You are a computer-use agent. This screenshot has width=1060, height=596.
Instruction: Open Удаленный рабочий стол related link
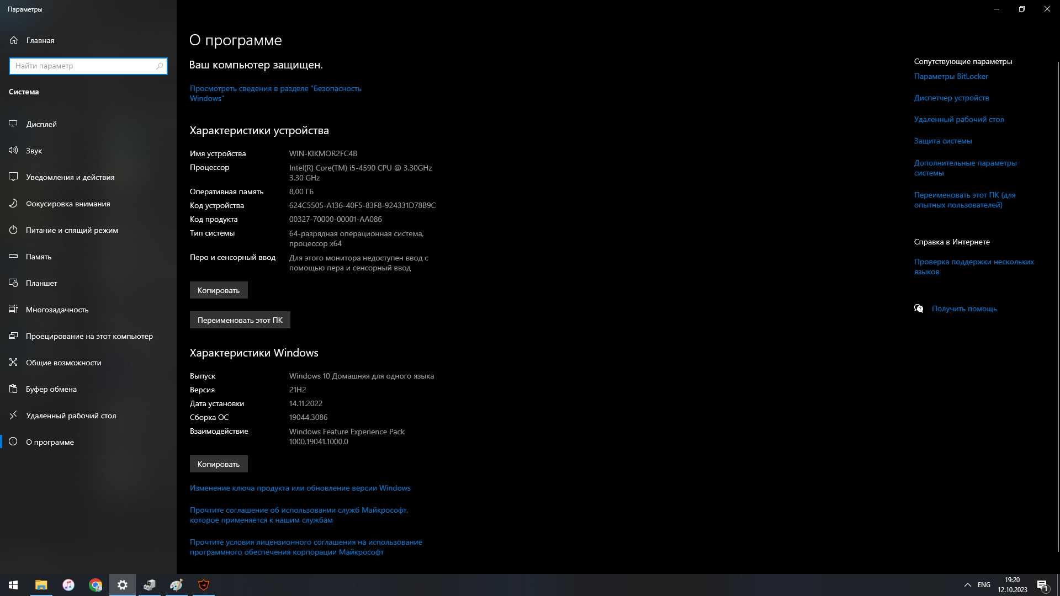pos(959,120)
